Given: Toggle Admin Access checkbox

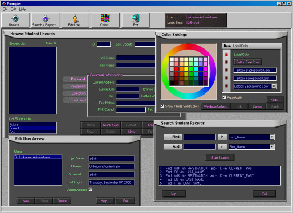Looking at the screenshot, I should pos(91,190).
